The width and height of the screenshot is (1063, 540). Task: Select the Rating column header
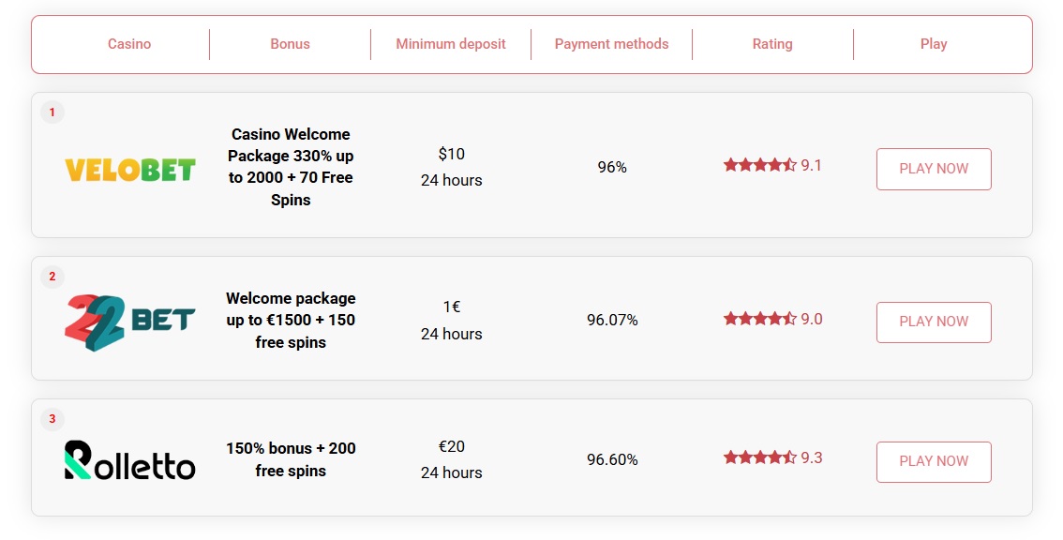(x=772, y=44)
